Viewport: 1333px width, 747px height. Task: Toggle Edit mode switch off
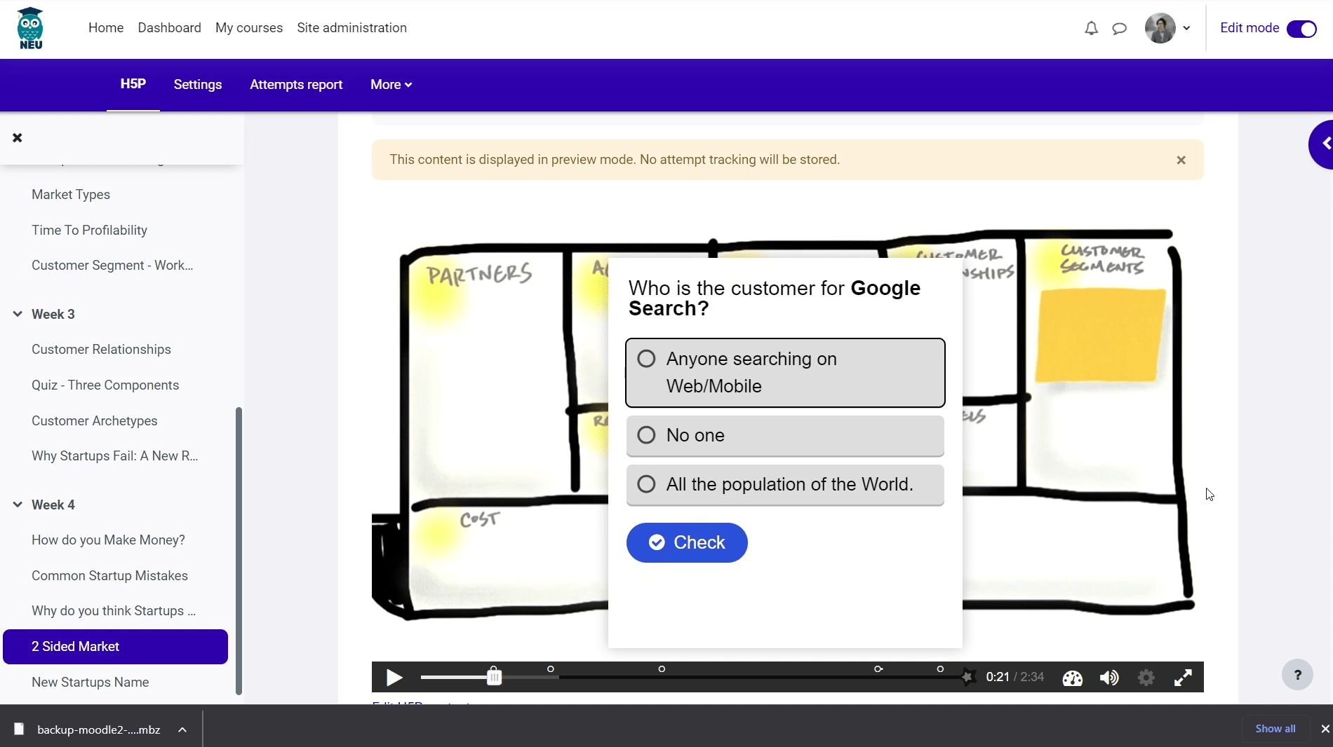coord(1301,29)
